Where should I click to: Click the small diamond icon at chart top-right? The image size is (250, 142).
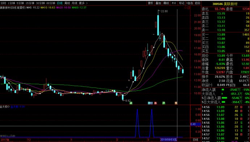185,8
